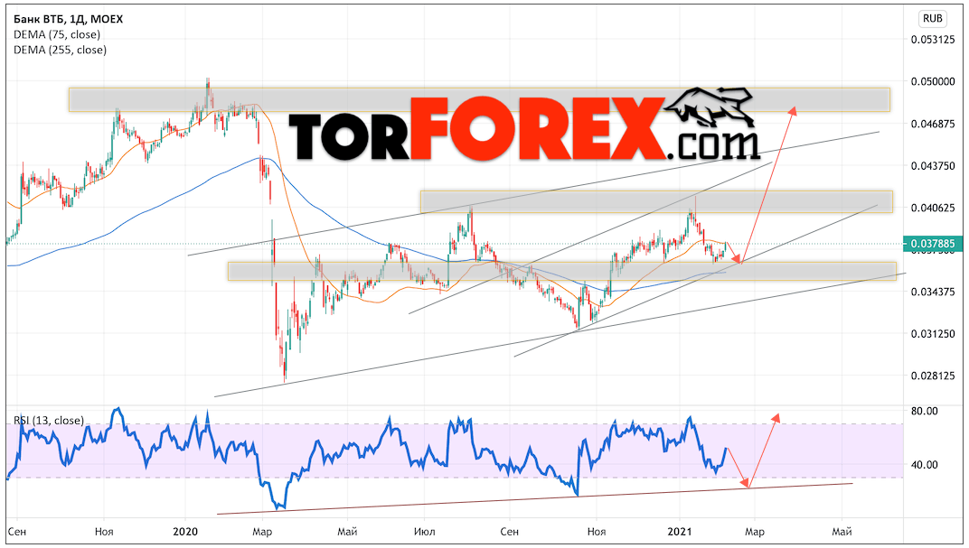Click the 0.050000 price axis value
Screen dimensions: 969x548
click(x=933, y=81)
